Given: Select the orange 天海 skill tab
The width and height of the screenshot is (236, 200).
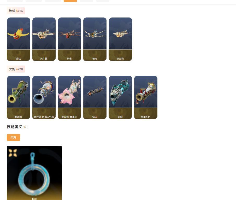Looking at the screenshot, I should (x=13, y=137).
